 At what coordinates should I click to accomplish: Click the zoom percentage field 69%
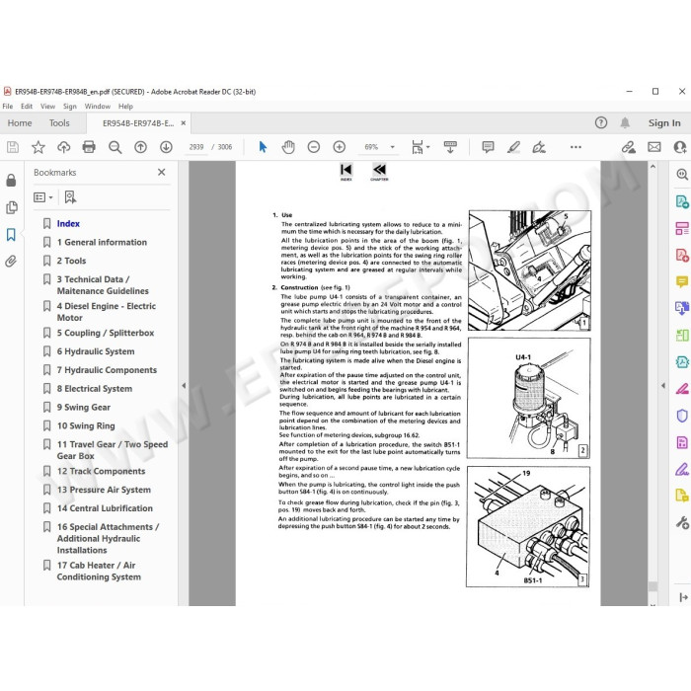pos(371,147)
